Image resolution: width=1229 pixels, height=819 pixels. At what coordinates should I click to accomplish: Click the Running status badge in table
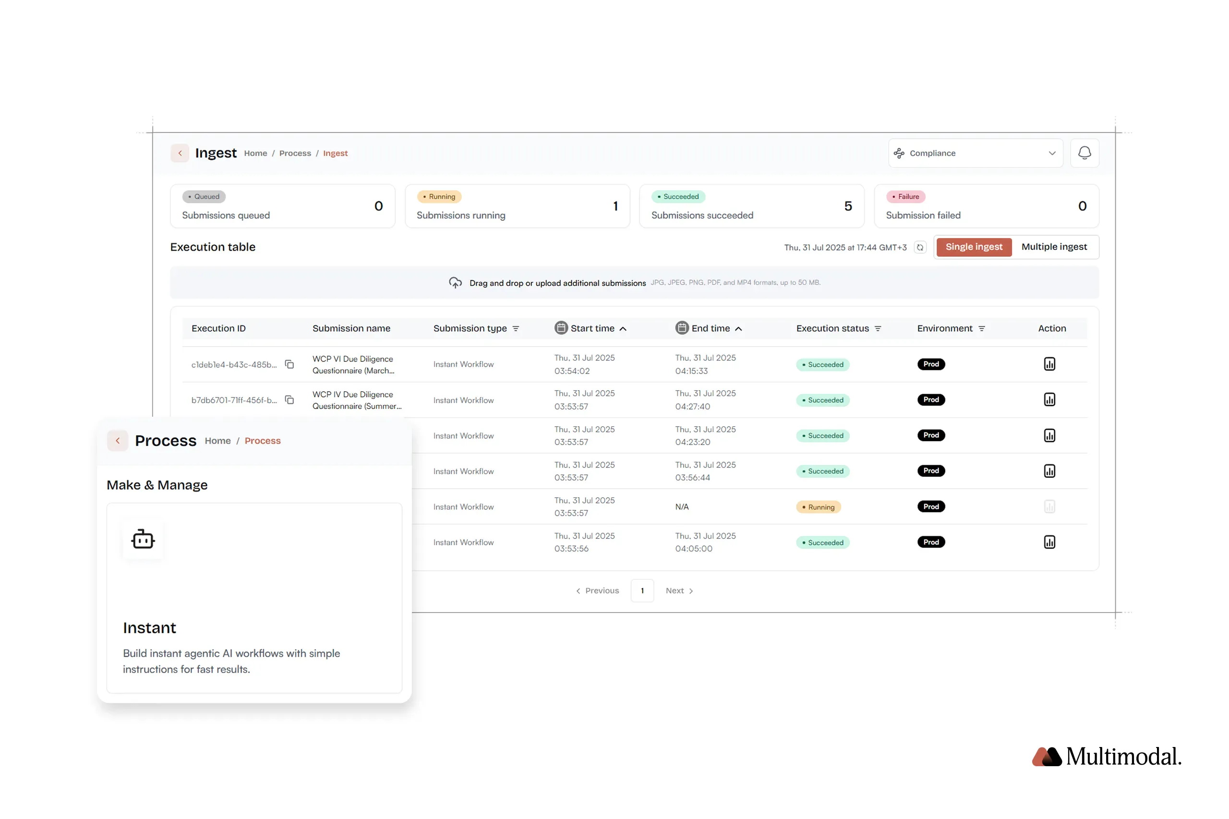(x=818, y=507)
